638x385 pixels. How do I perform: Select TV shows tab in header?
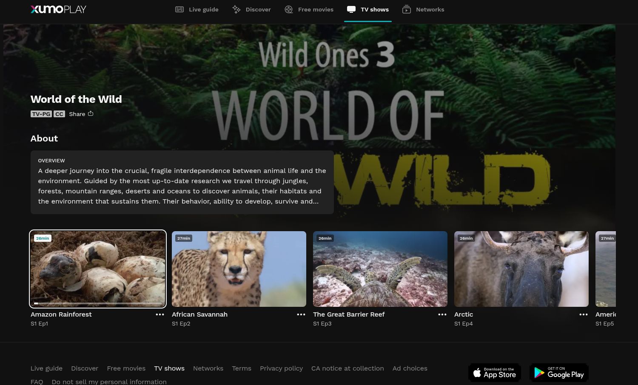click(368, 9)
